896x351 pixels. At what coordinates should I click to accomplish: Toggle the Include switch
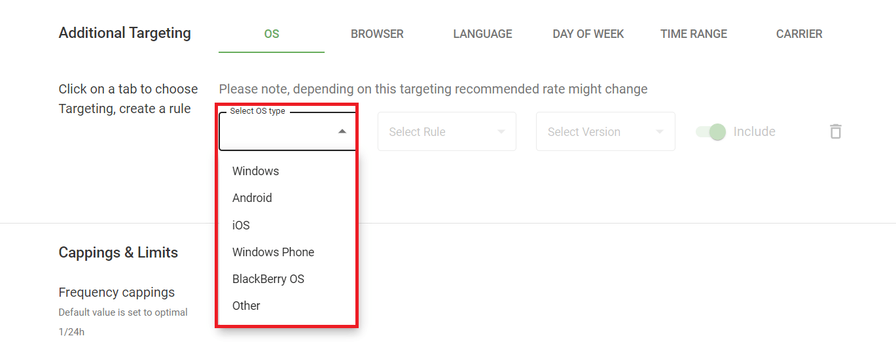[x=711, y=131]
